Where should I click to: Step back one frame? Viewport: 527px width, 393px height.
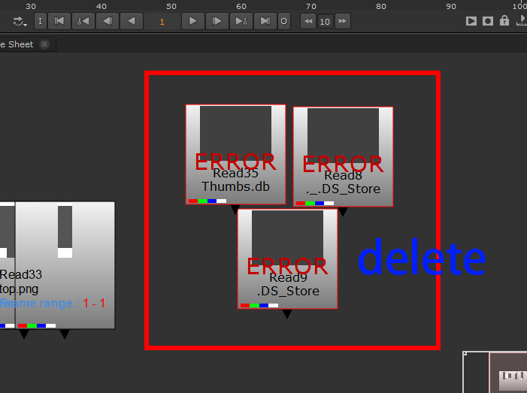107,21
